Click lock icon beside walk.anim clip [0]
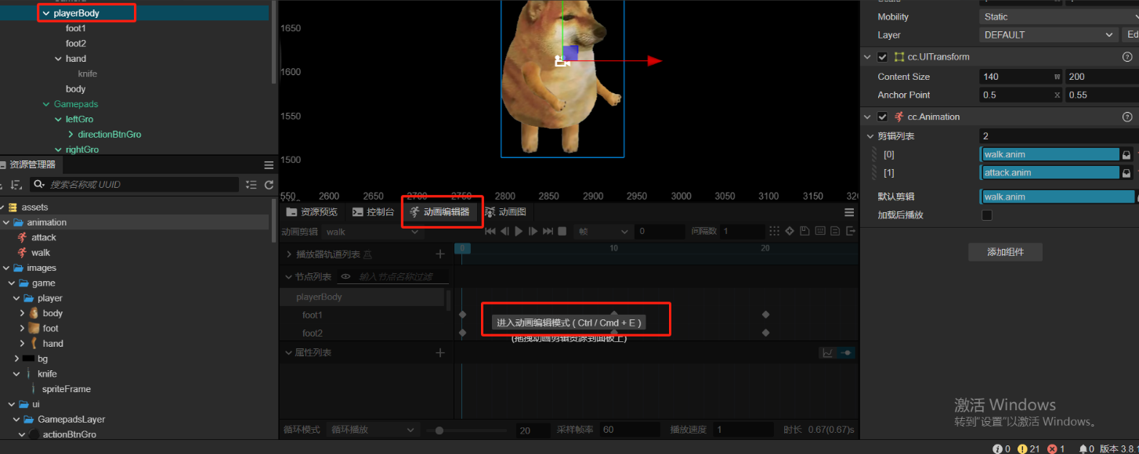The image size is (1139, 454). 1126,155
